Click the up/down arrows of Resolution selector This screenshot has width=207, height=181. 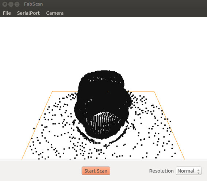click(198, 171)
